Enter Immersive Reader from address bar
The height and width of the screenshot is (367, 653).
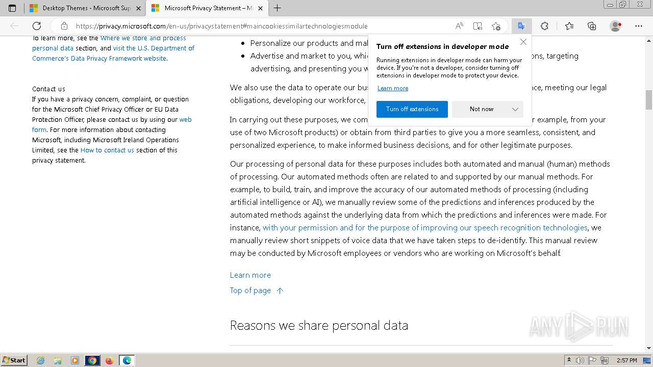coord(478,26)
